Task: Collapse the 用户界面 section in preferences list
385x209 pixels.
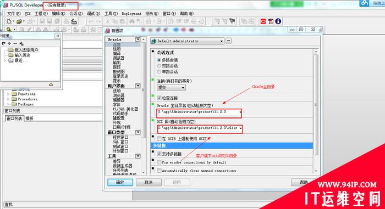Action: click(137, 86)
